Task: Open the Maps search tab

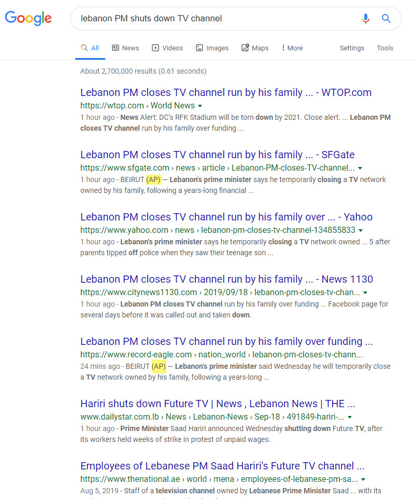Action: 255,48
